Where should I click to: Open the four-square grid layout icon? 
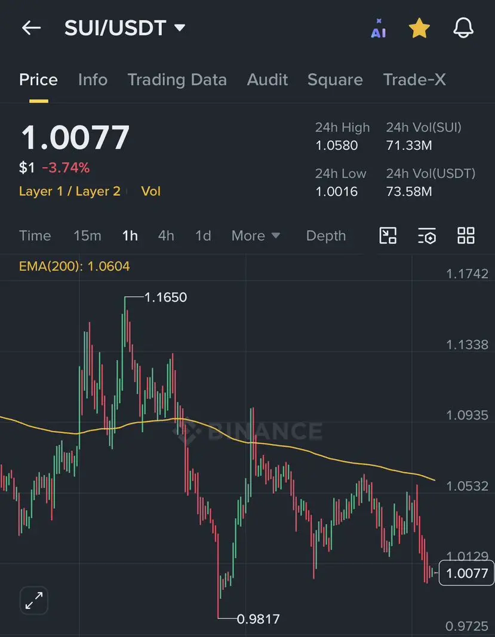466,236
